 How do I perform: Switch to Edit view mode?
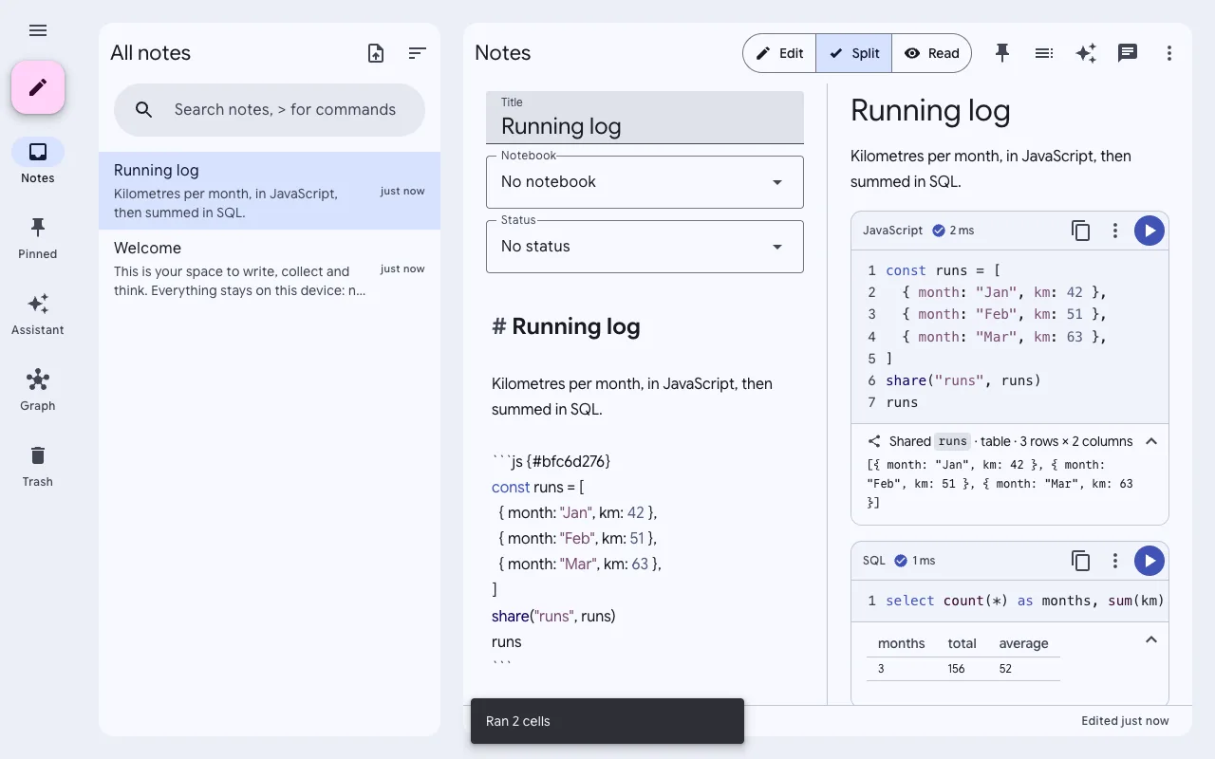[x=779, y=53]
